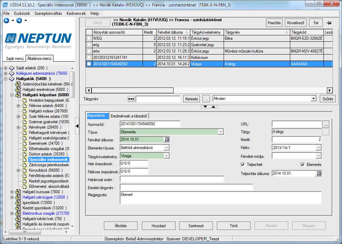Open the back arrow history dropdown
Viewport: 342px width, 244px height.
[x=13, y=21]
